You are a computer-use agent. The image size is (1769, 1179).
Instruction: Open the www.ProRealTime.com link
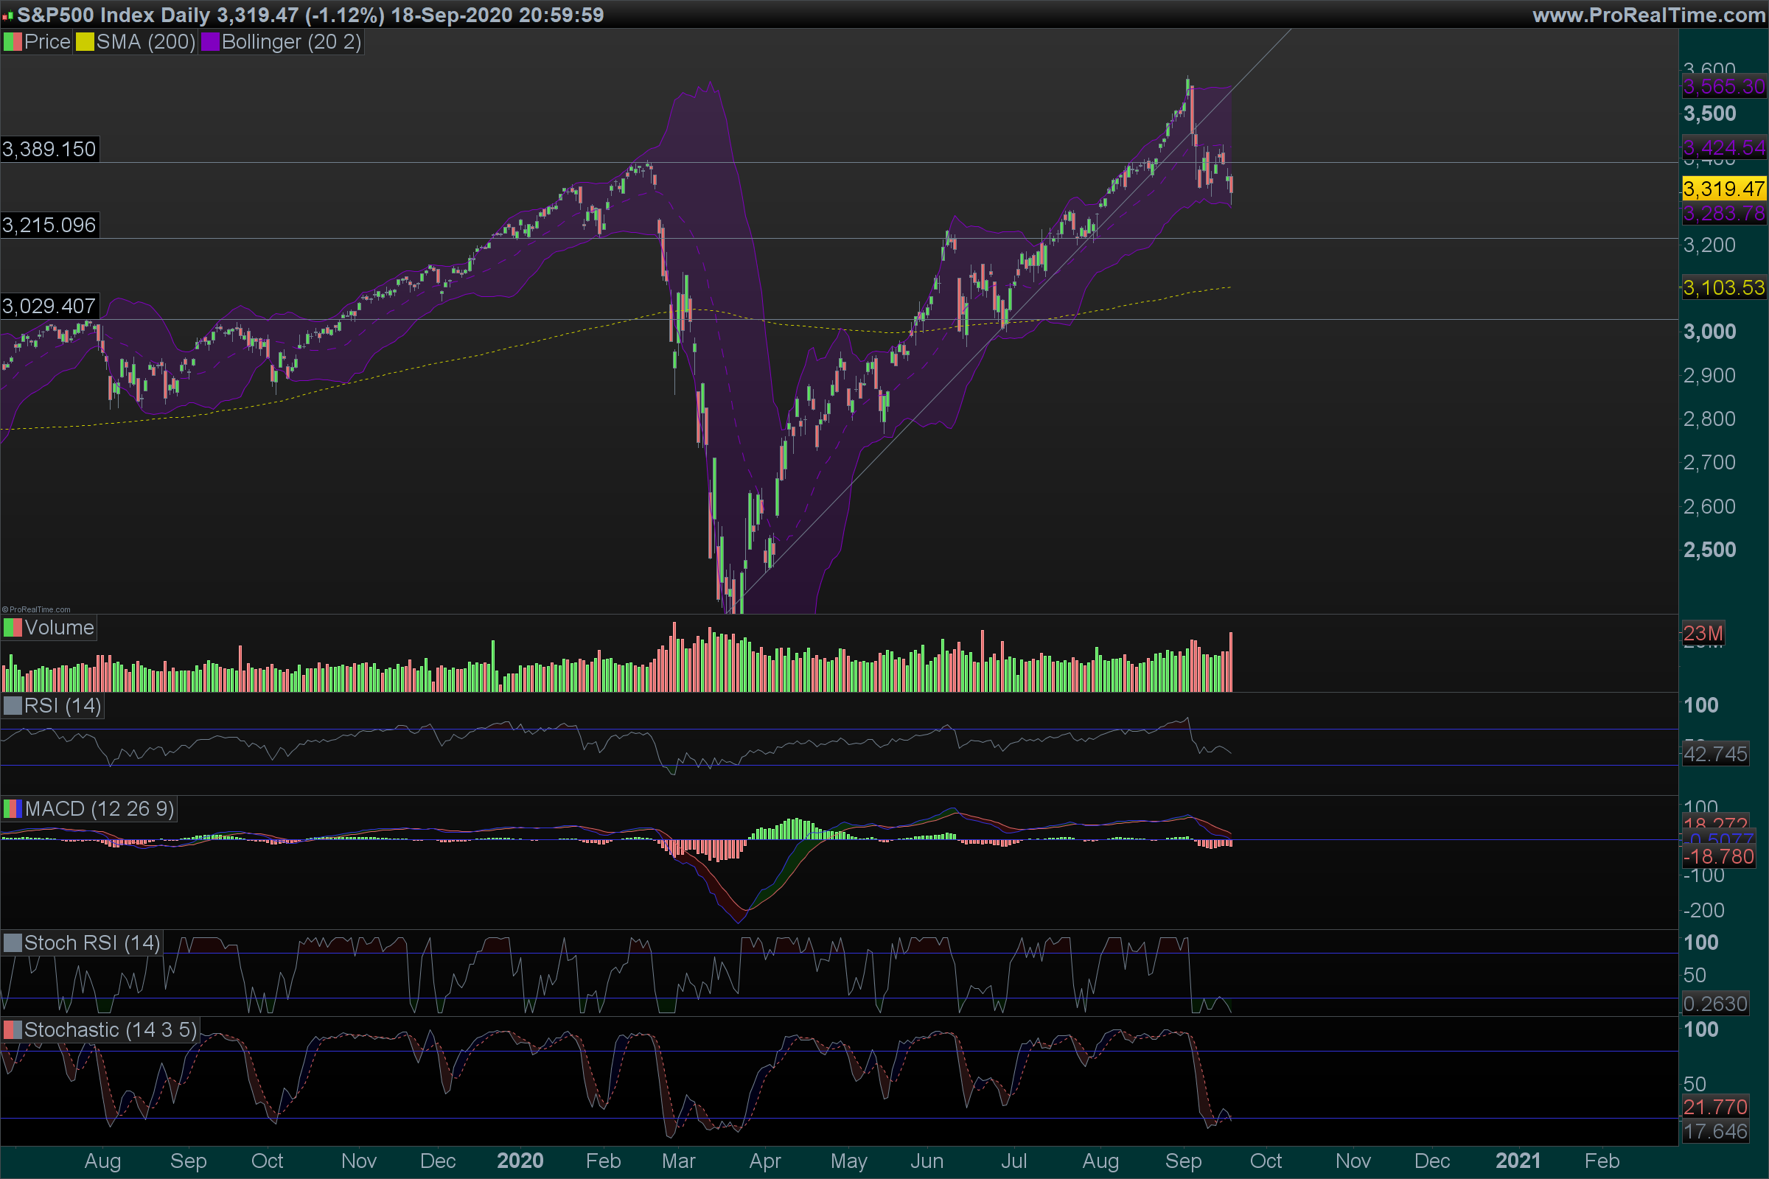point(1648,15)
